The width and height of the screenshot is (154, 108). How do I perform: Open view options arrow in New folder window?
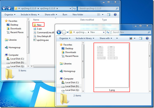pyautogui.click(x=135, y=38)
